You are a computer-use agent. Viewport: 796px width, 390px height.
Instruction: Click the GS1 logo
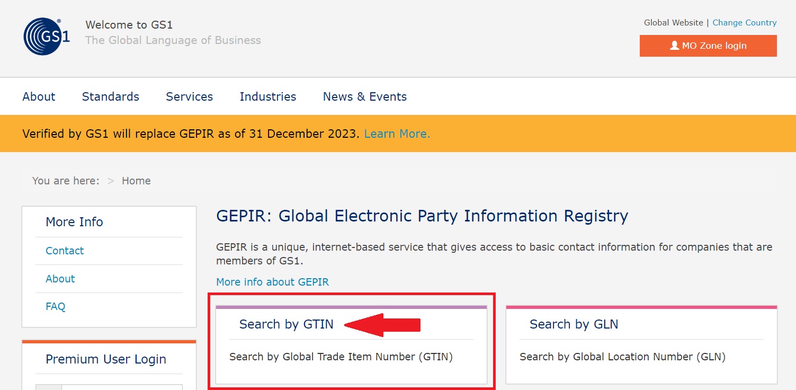pos(47,37)
